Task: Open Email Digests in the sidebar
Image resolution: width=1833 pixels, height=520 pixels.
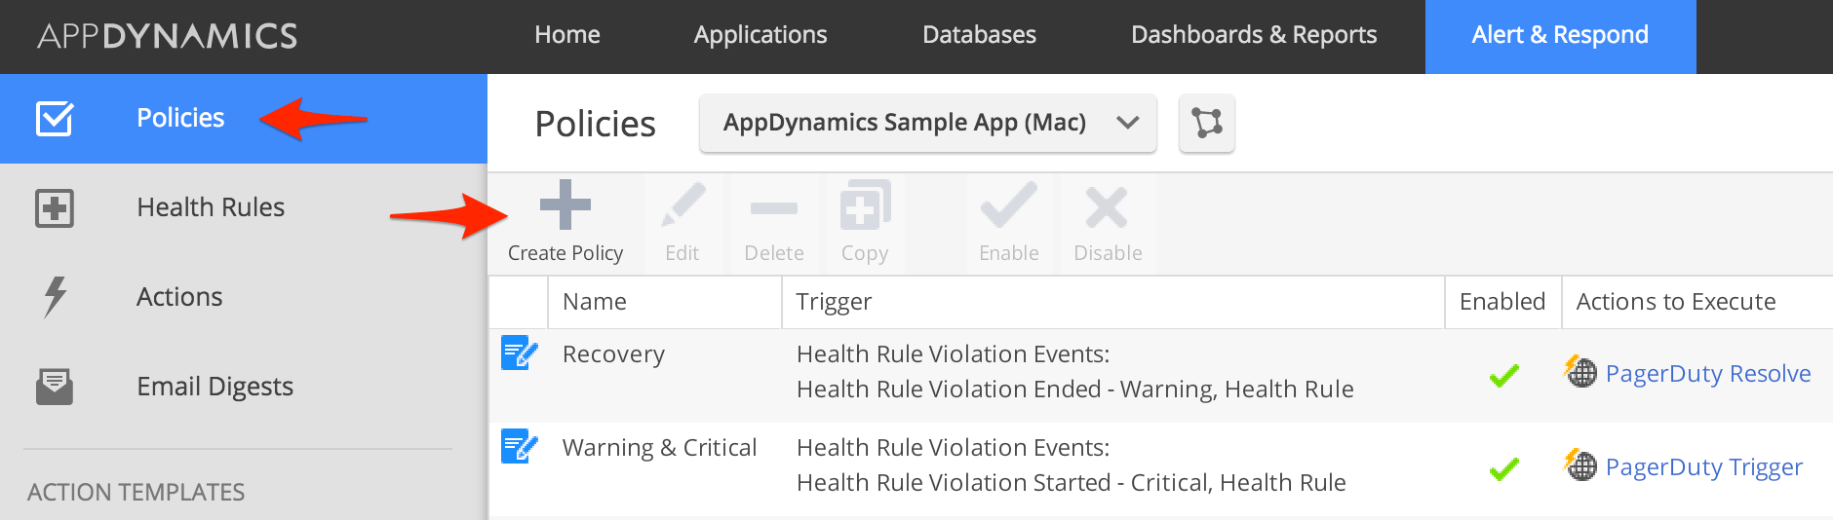Action: 214,387
